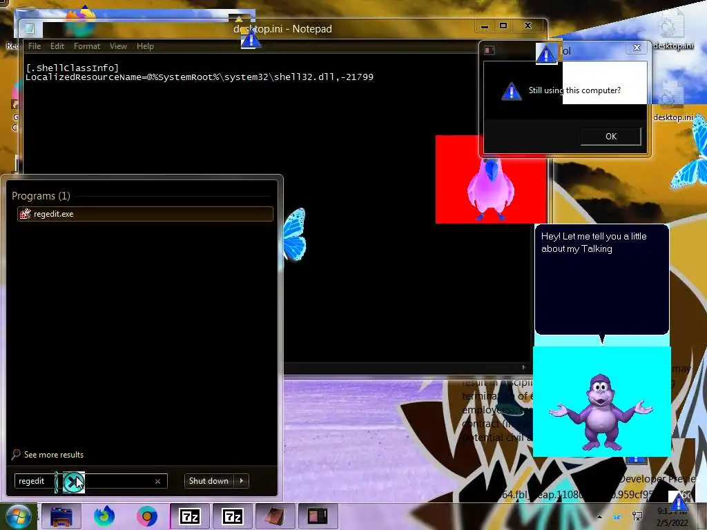Open the Edit menu in Notepad

pos(57,46)
